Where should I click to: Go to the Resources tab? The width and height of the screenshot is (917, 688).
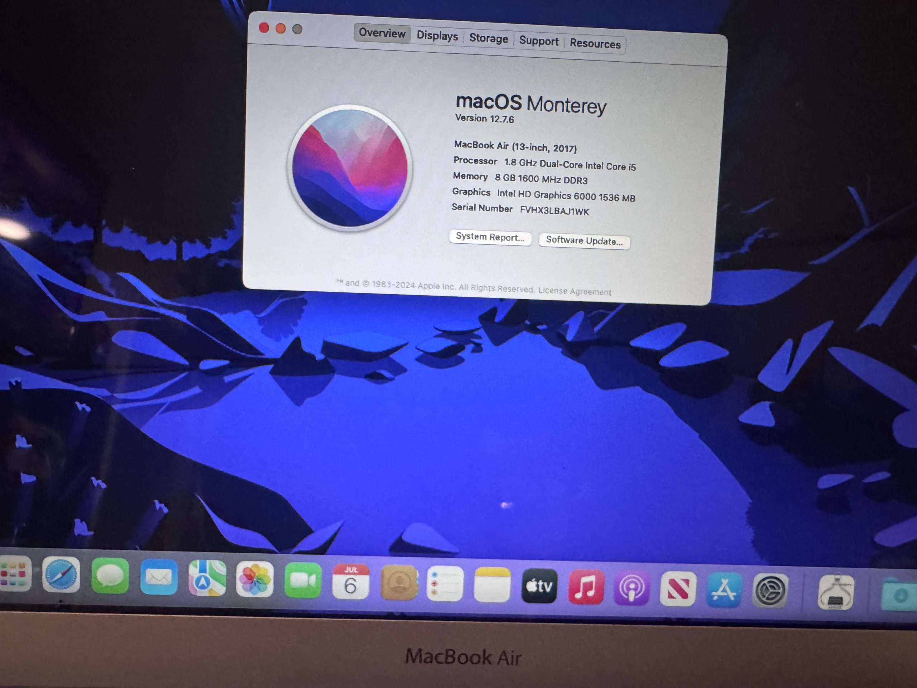pyautogui.click(x=595, y=43)
